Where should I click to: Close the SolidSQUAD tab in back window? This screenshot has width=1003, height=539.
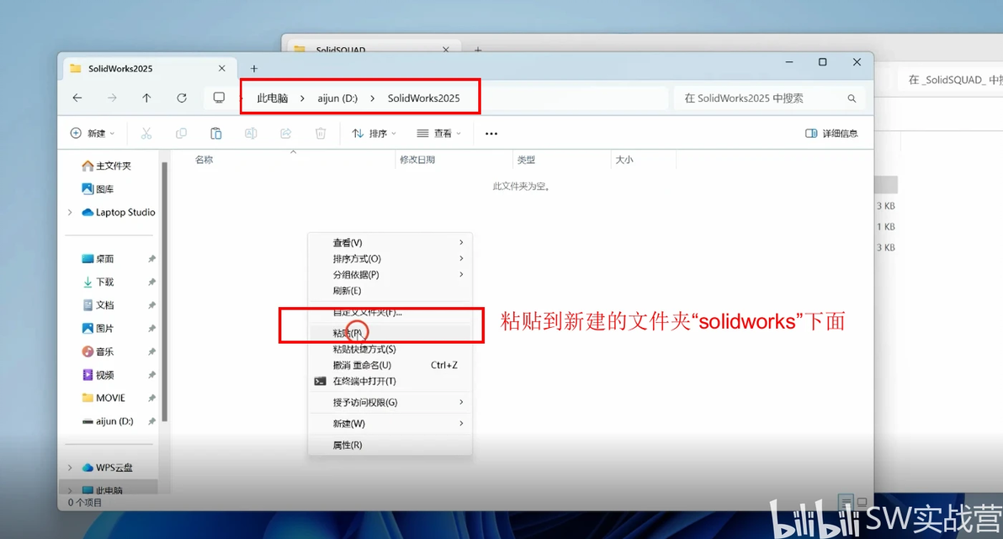point(446,50)
